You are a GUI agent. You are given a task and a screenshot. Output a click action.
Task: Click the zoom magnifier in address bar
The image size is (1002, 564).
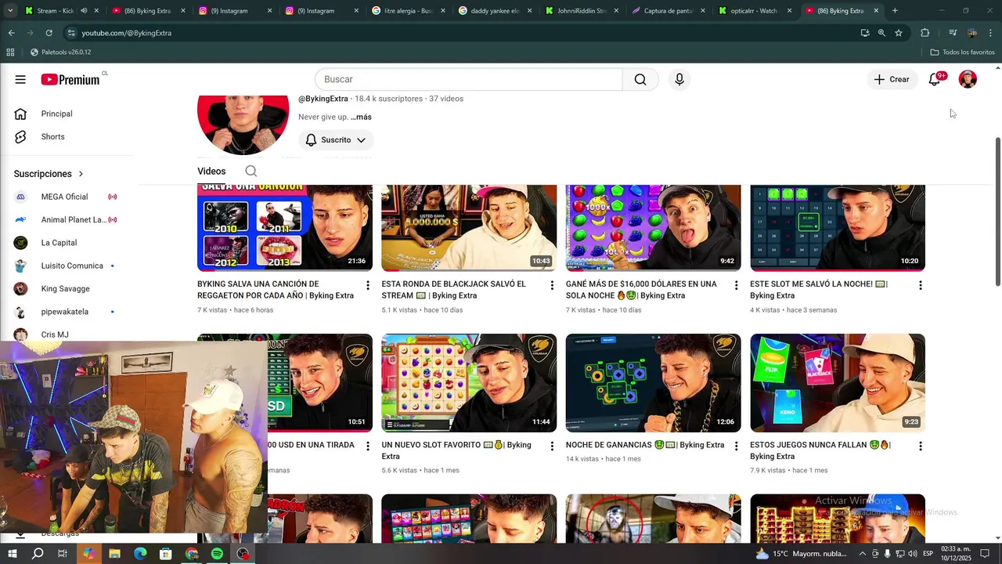tap(881, 33)
